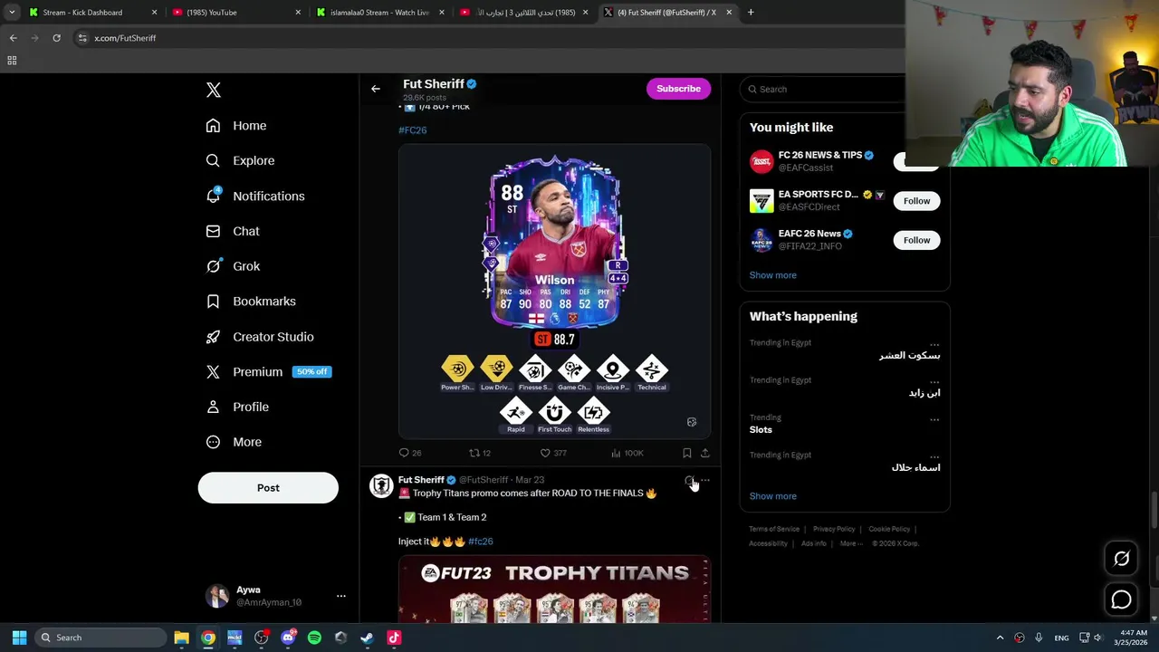Viewport: 1159px width, 652px height.
Task: Show more trends under What's happening
Action: [772, 496]
